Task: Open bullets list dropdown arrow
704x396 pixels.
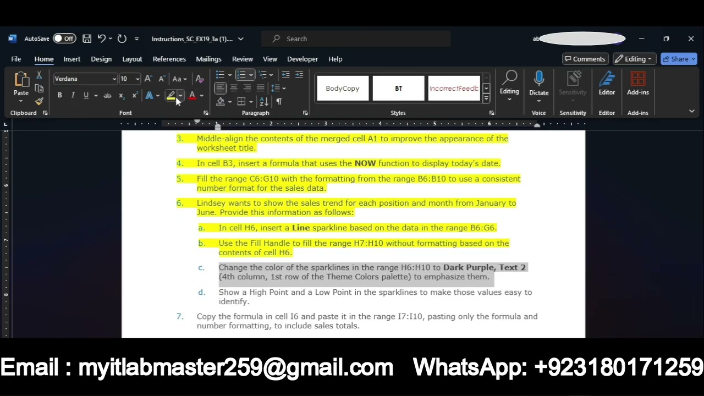Action: [x=229, y=75]
